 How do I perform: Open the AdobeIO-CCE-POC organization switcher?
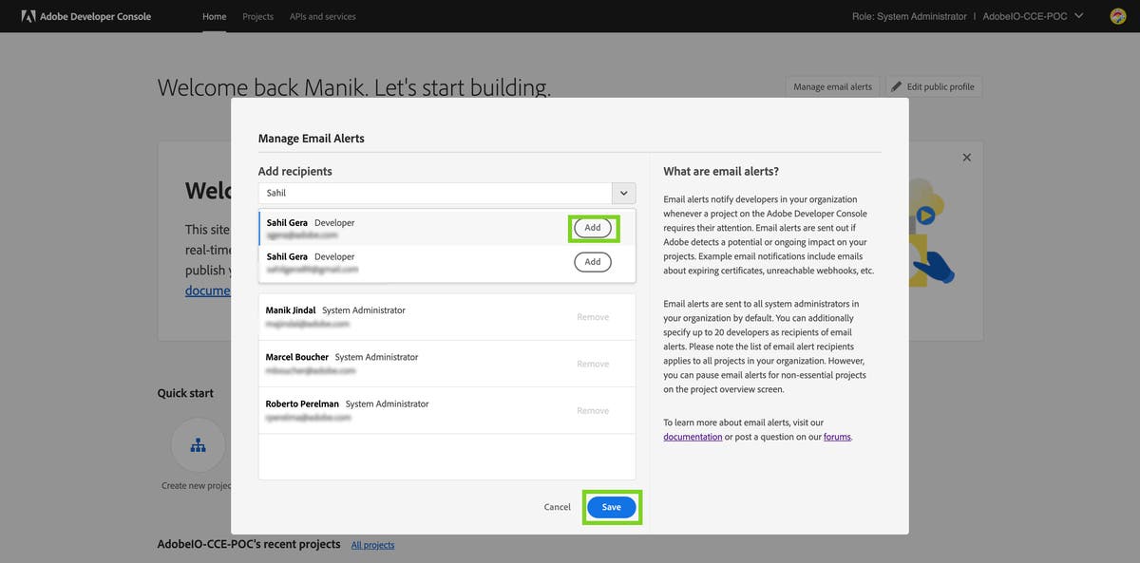click(x=1033, y=16)
